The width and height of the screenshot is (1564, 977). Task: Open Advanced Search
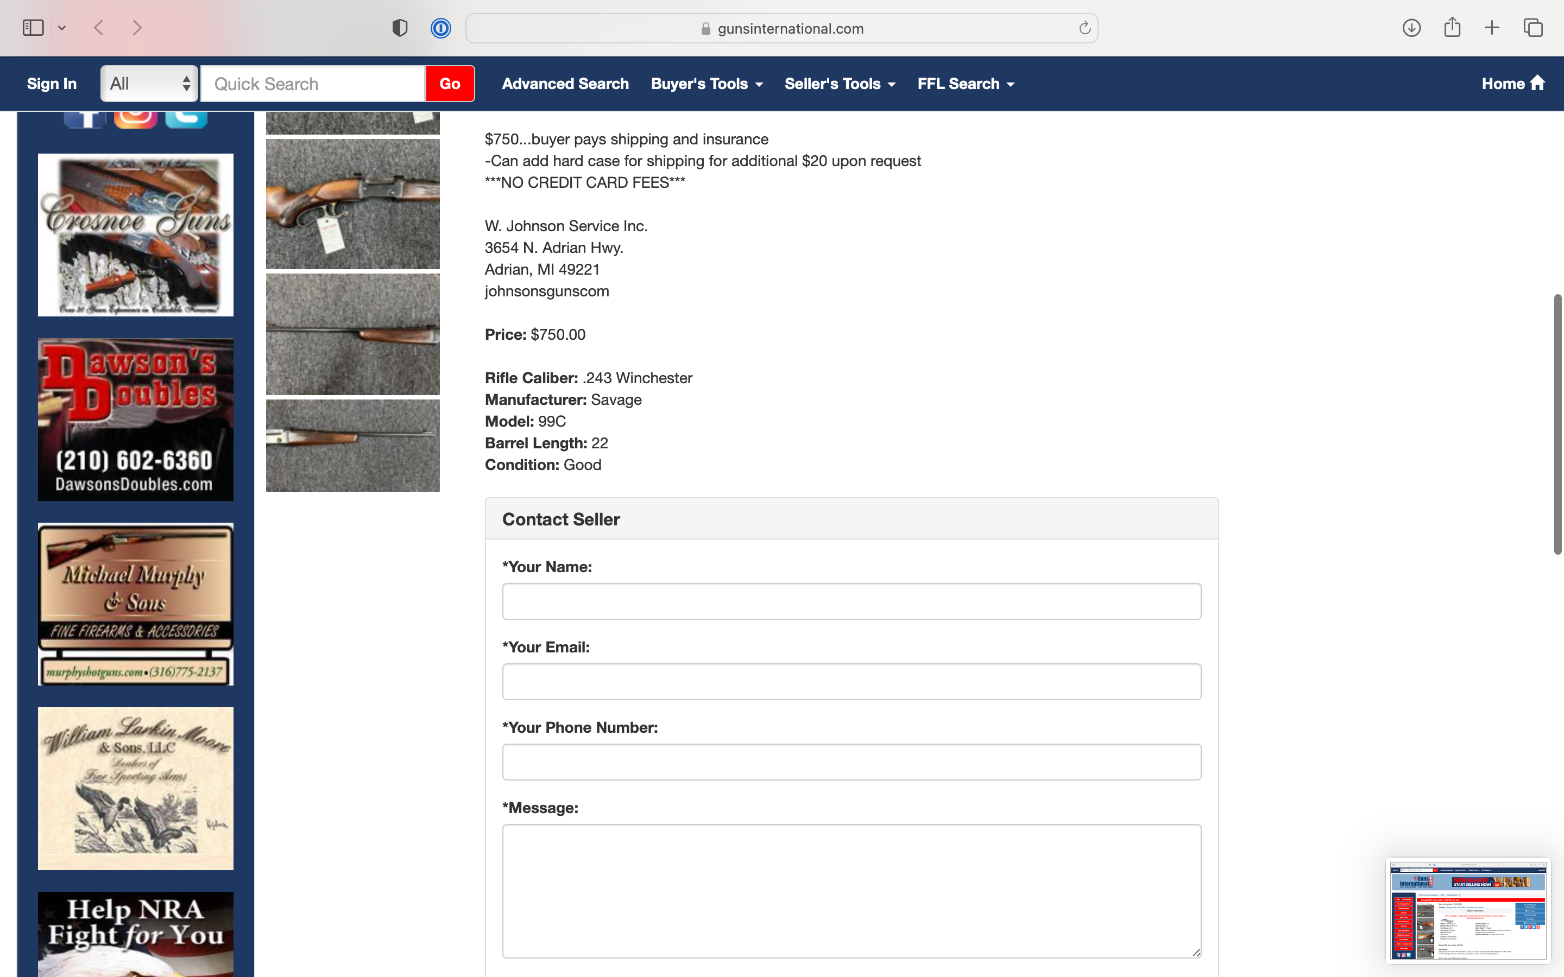coord(565,84)
